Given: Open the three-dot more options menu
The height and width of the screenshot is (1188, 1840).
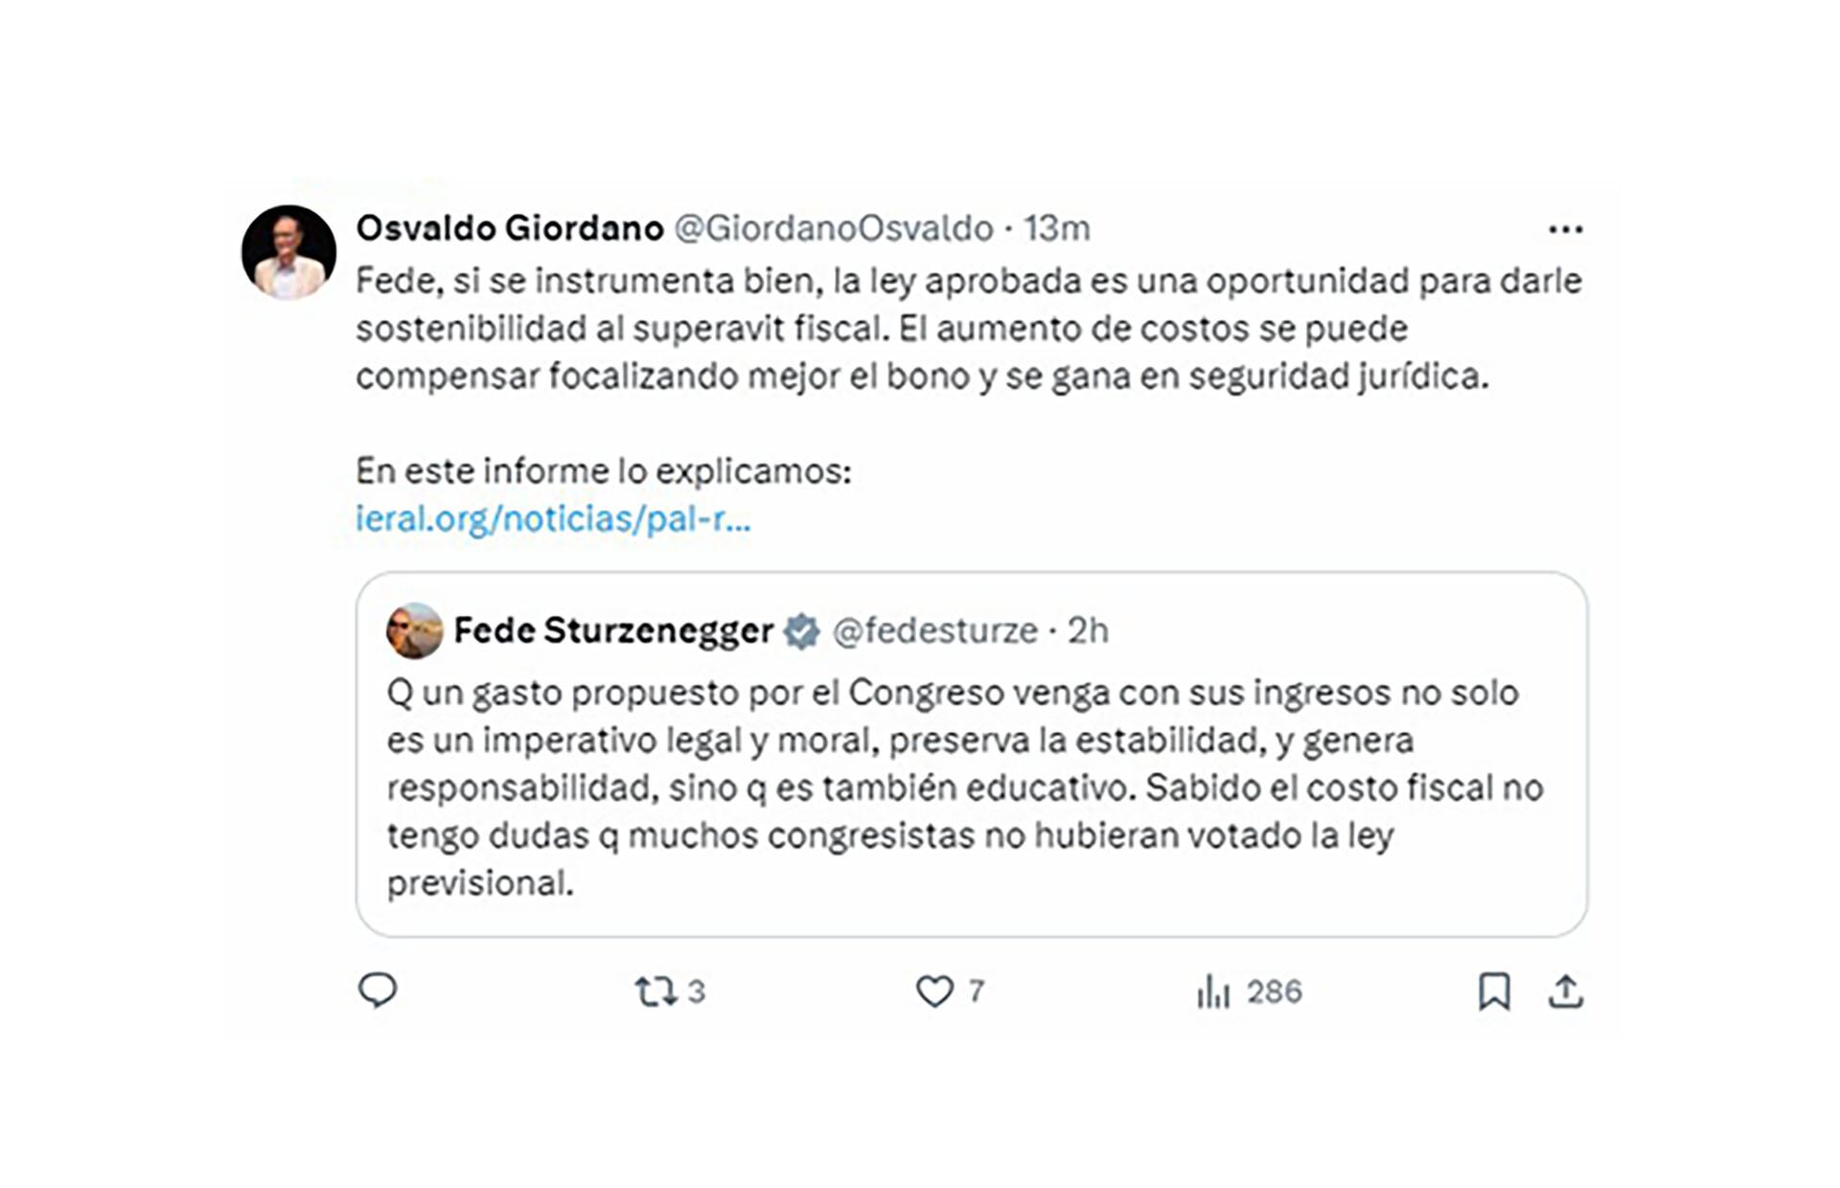Looking at the screenshot, I should click(1565, 229).
